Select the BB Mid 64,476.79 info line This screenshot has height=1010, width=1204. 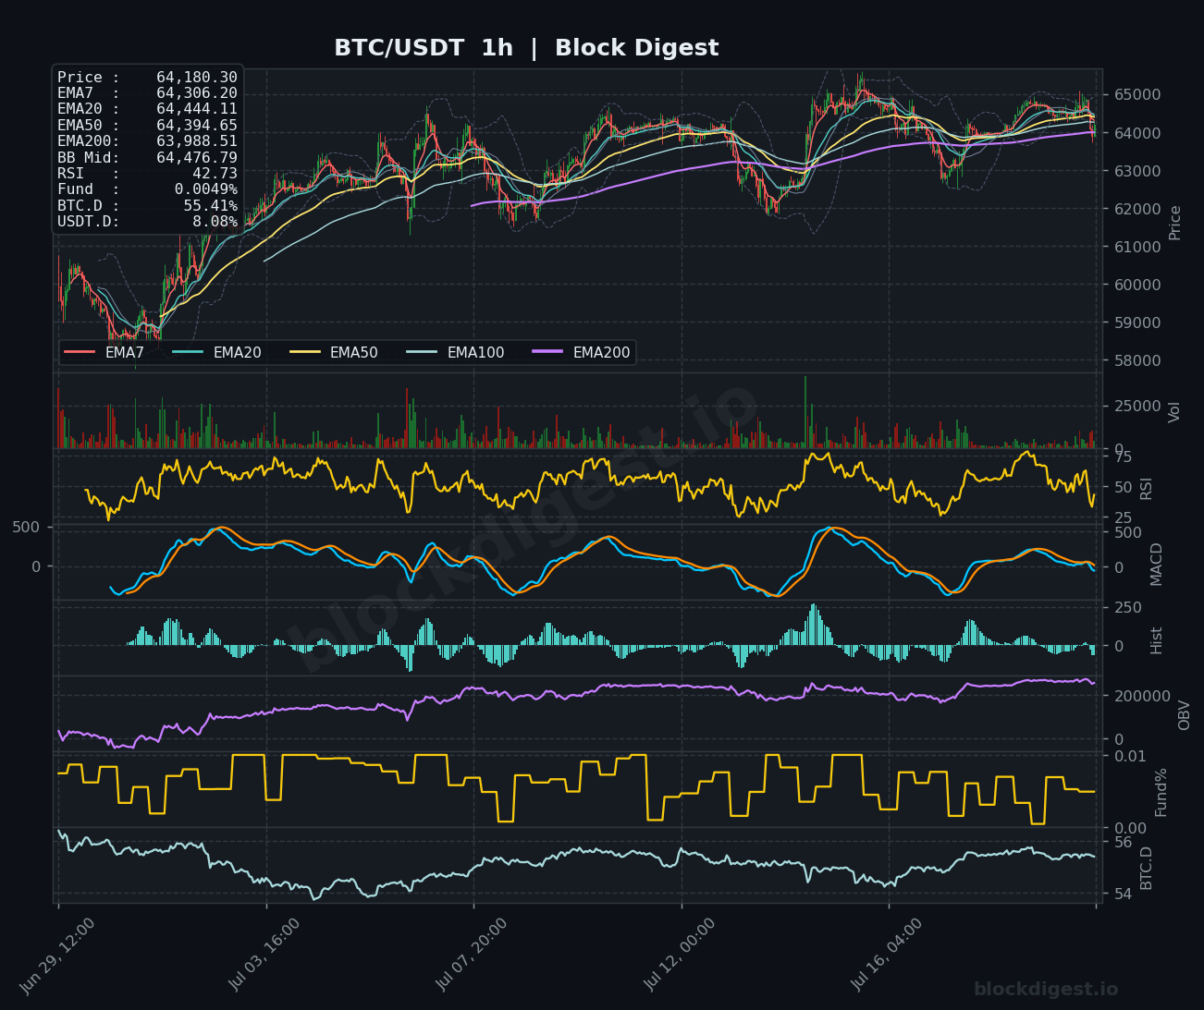click(147, 158)
